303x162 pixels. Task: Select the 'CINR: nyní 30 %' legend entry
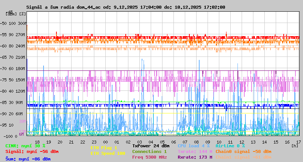pos(25,146)
